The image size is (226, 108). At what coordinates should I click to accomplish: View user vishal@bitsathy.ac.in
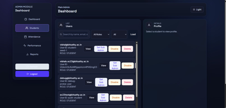tap(88, 49)
